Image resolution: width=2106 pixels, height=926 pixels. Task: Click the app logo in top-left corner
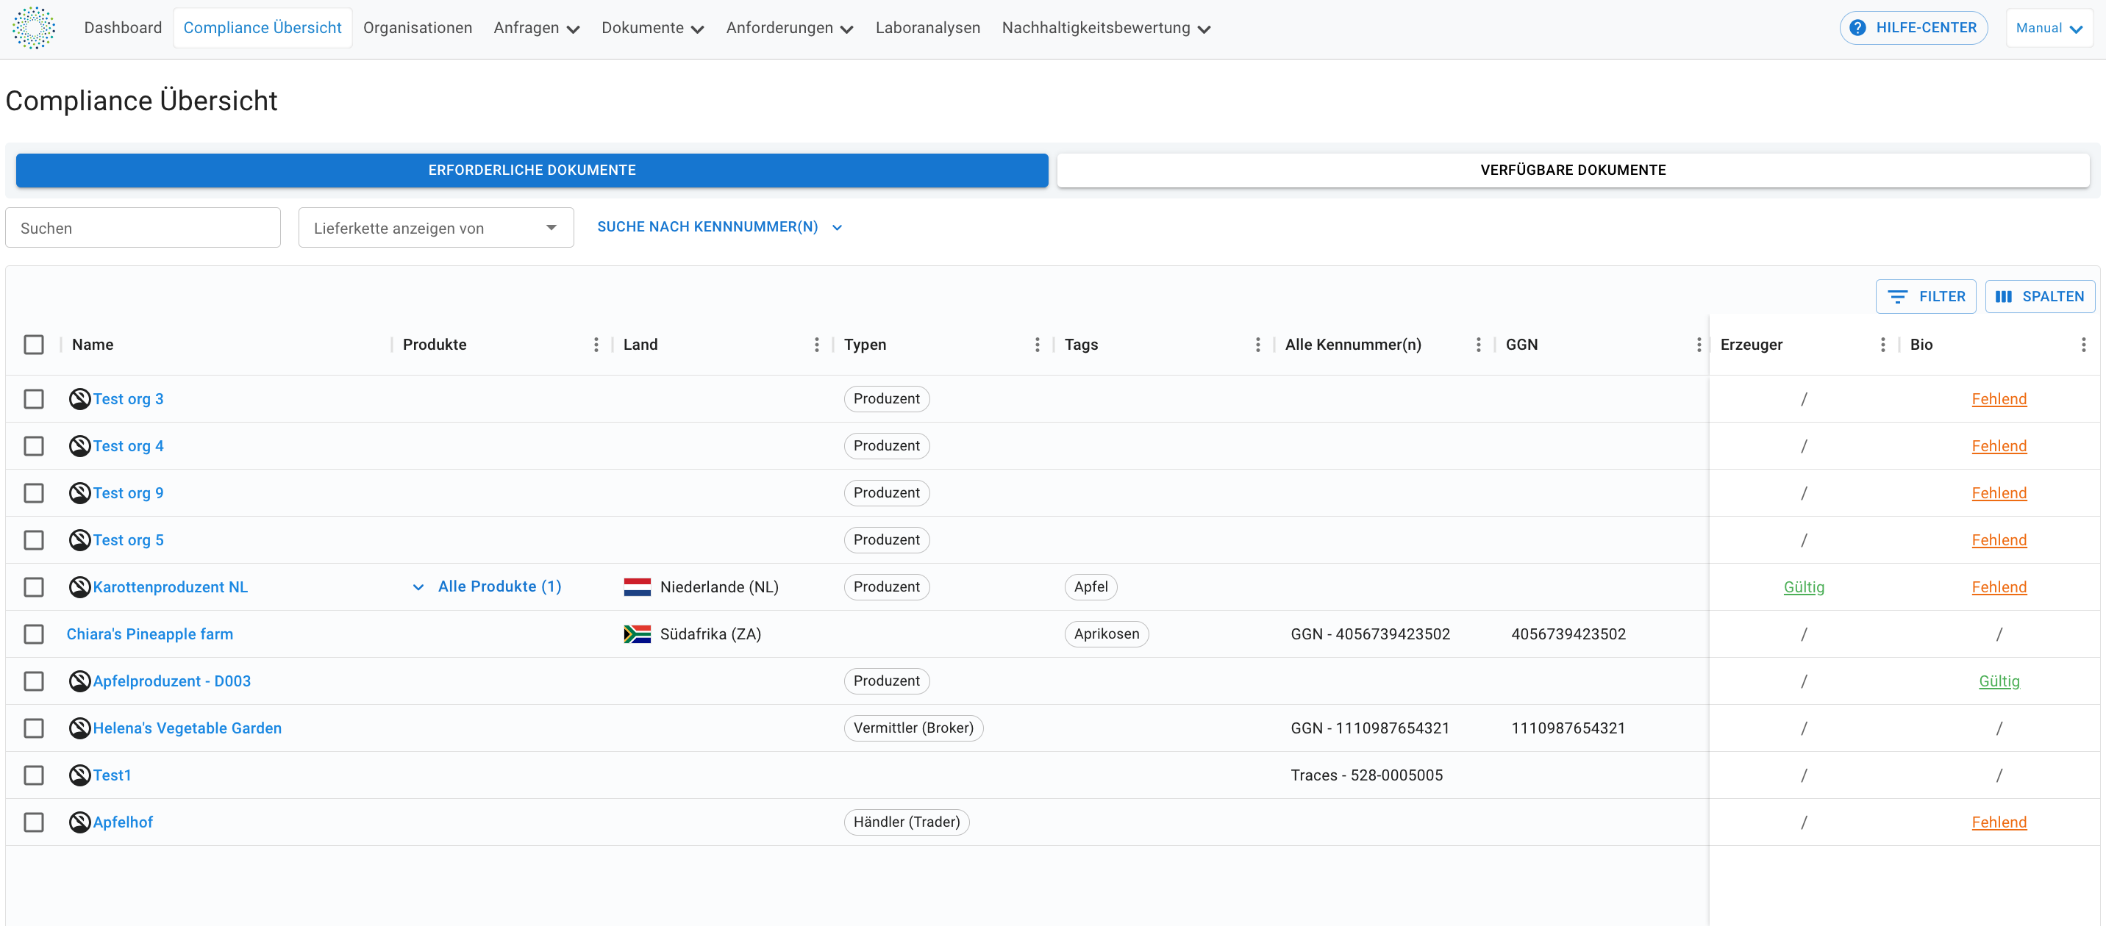tap(34, 28)
